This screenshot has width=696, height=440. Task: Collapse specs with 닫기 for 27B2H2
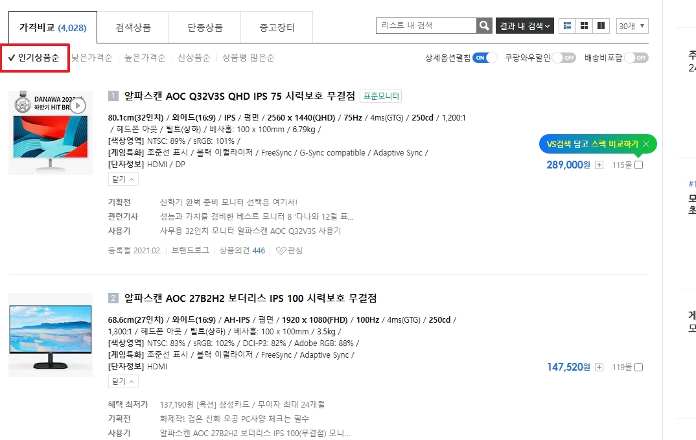pyautogui.click(x=123, y=382)
